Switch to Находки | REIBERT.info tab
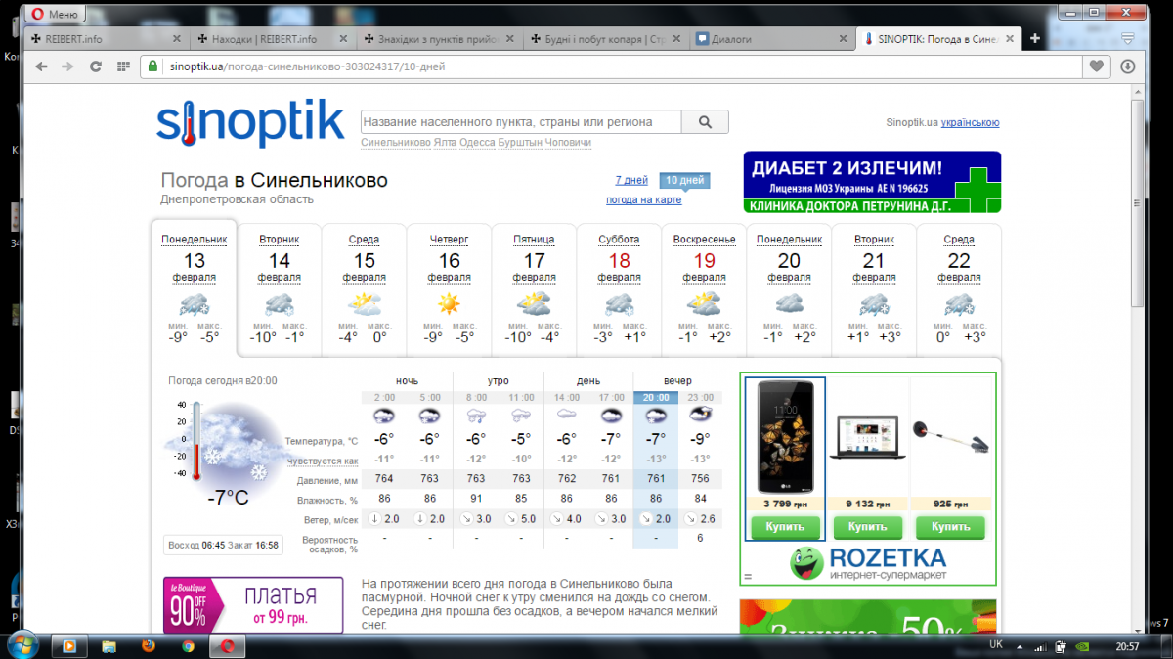 coord(271,39)
